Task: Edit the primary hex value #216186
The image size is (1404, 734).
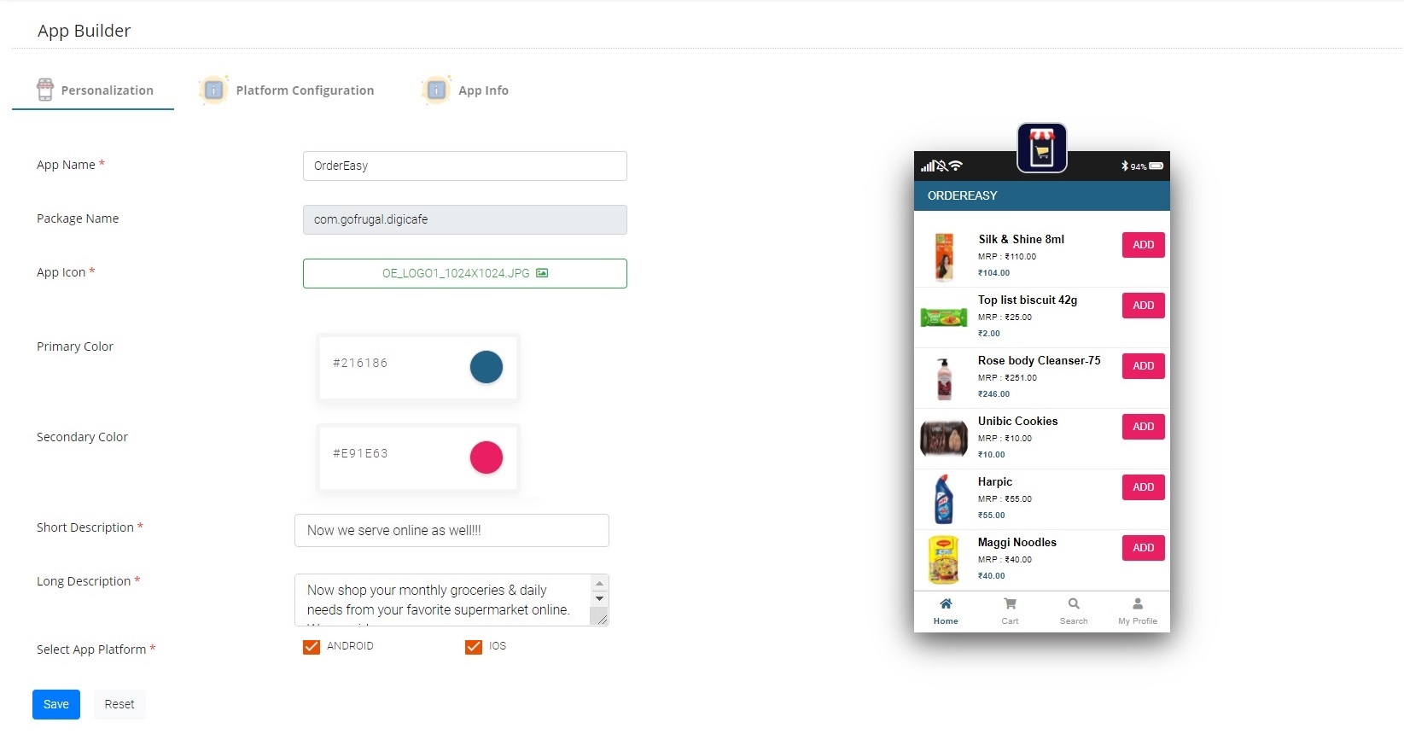Action: [360, 363]
